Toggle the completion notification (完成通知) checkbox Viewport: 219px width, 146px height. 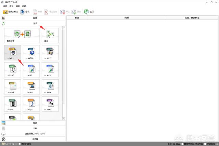(x=206, y=144)
